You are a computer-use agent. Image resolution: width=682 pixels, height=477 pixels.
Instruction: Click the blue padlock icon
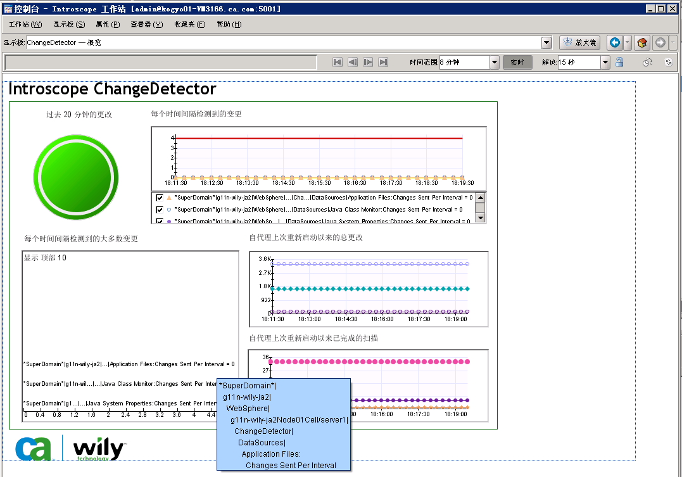[x=619, y=62]
